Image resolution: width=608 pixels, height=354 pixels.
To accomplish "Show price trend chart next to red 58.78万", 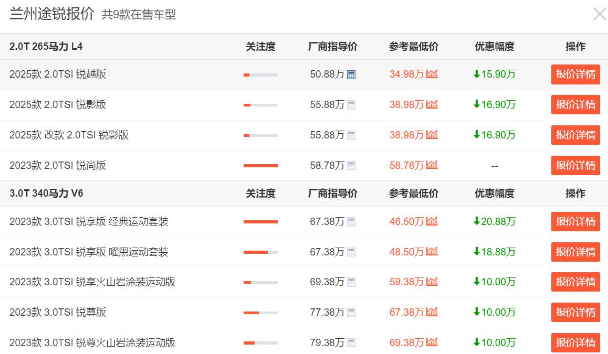I will point(432,165).
